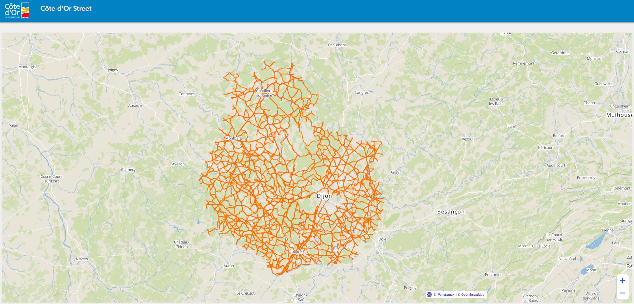Click the Châtillon-sur-Seine map label
Image resolution: width=634 pixels, height=304 pixels.
coord(264,93)
